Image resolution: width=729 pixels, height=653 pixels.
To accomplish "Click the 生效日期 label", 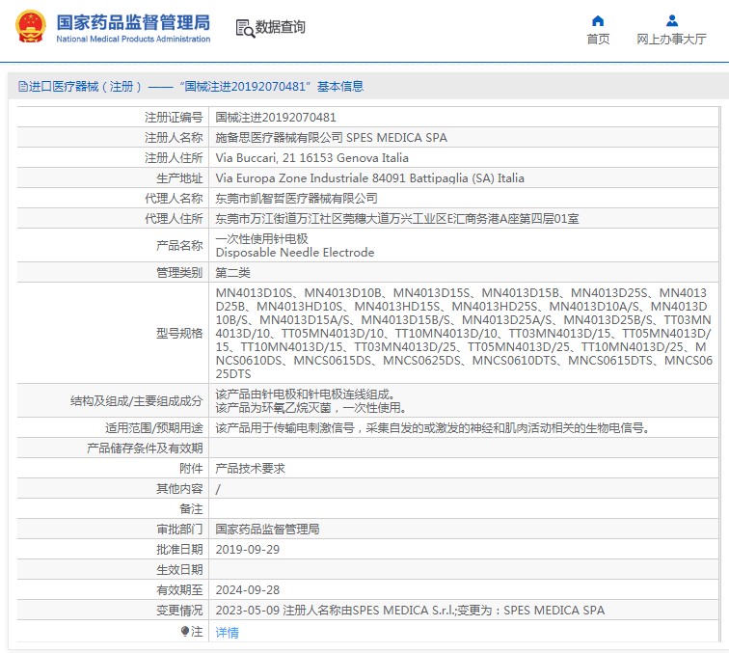I will (179, 570).
